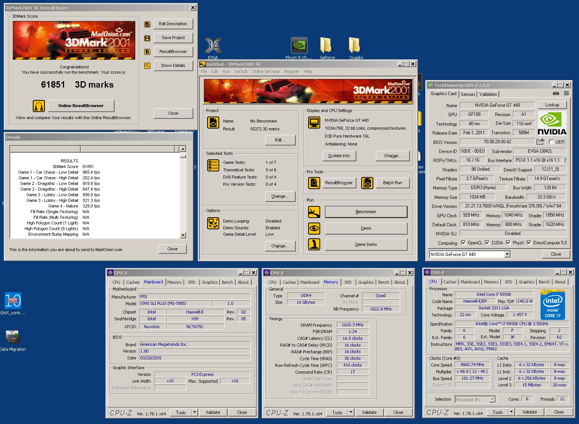Viewport: 579px width, 424px height.
Task: Click the Edit Description icon
Action: pos(147,24)
